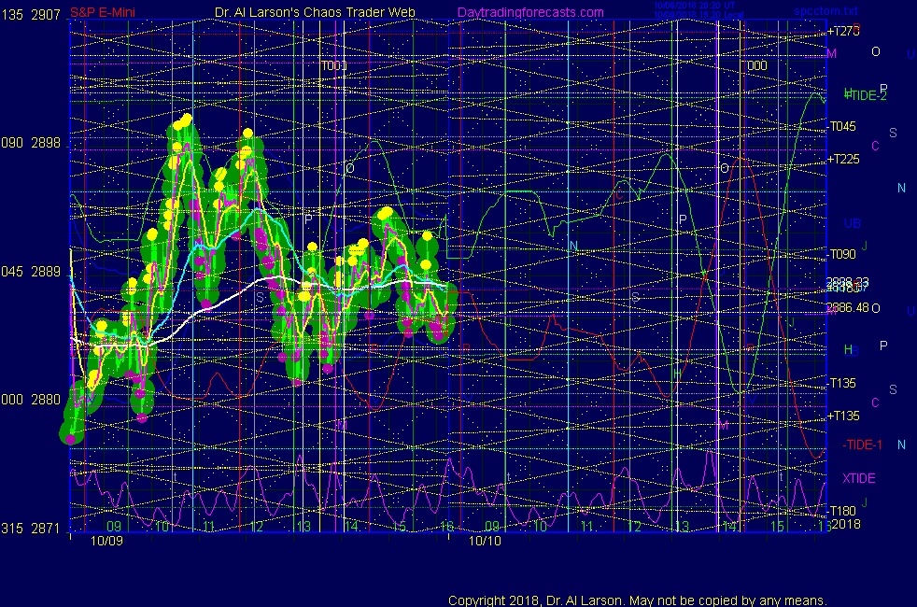The height and width of the screenshot is (607, 917).
Task: Click the '+T225' level label
Action: point(843,159)
